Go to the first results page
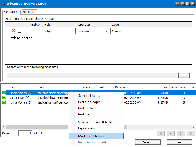The width and height of the screenshot is (196, 147). tap(161, 134)
